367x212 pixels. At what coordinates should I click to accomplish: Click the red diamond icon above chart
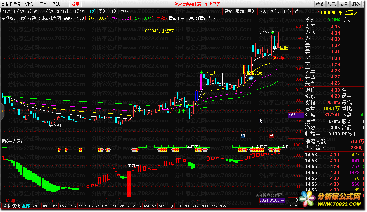pyautogui.click(x=281, y=18)
